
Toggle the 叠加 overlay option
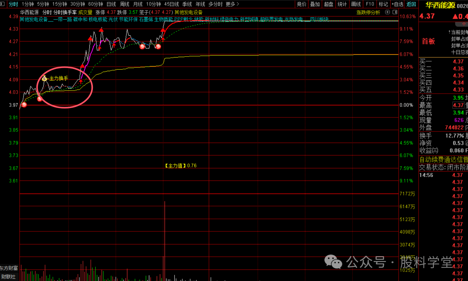point(315,4)
